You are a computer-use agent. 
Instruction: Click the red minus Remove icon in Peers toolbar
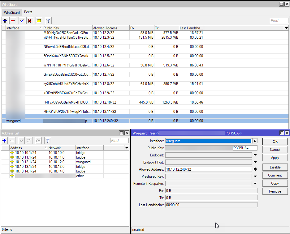pyautogui.click(x=13, y=21)
